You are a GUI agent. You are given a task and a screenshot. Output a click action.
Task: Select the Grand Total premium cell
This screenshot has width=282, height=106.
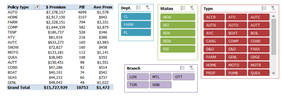tap(56, 88)
